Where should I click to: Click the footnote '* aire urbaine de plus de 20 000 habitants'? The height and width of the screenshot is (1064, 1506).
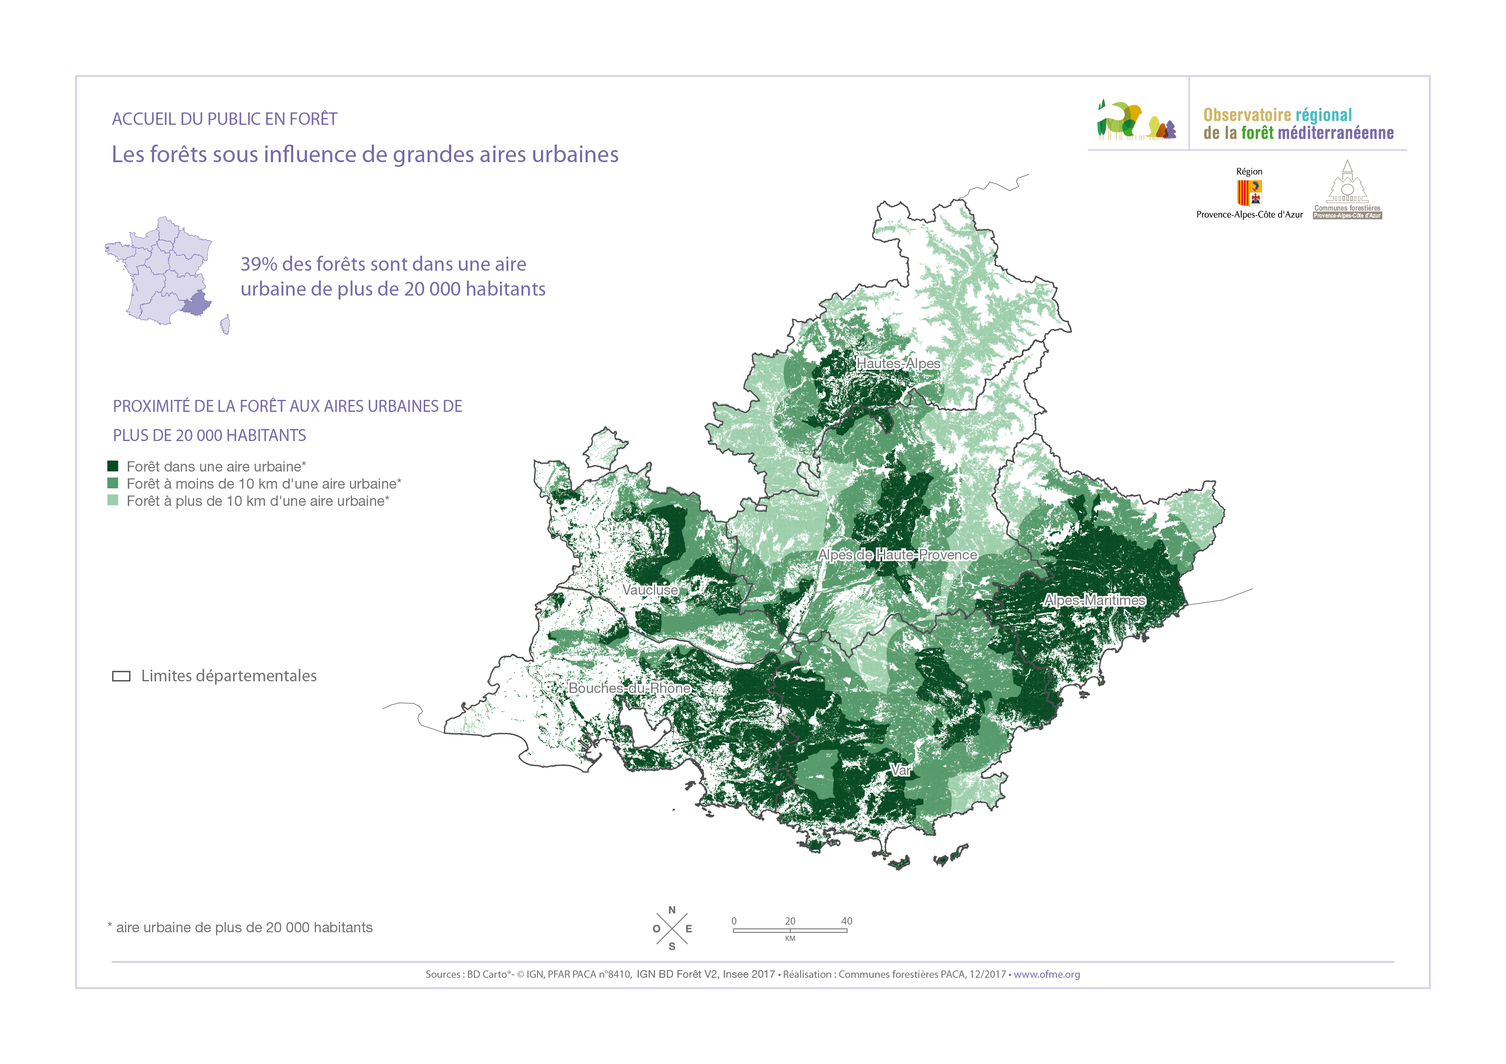[x=240, y=927]
